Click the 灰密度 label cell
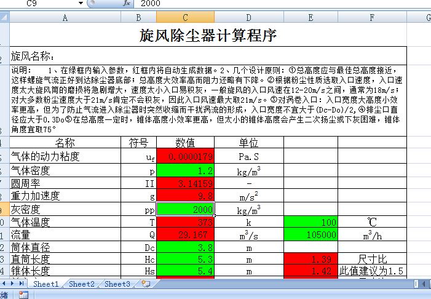The image size is (431, 299). (65, 209)
